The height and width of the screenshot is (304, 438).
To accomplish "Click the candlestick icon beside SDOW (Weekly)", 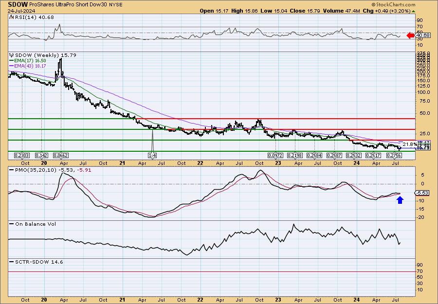I will pos(12,55).
